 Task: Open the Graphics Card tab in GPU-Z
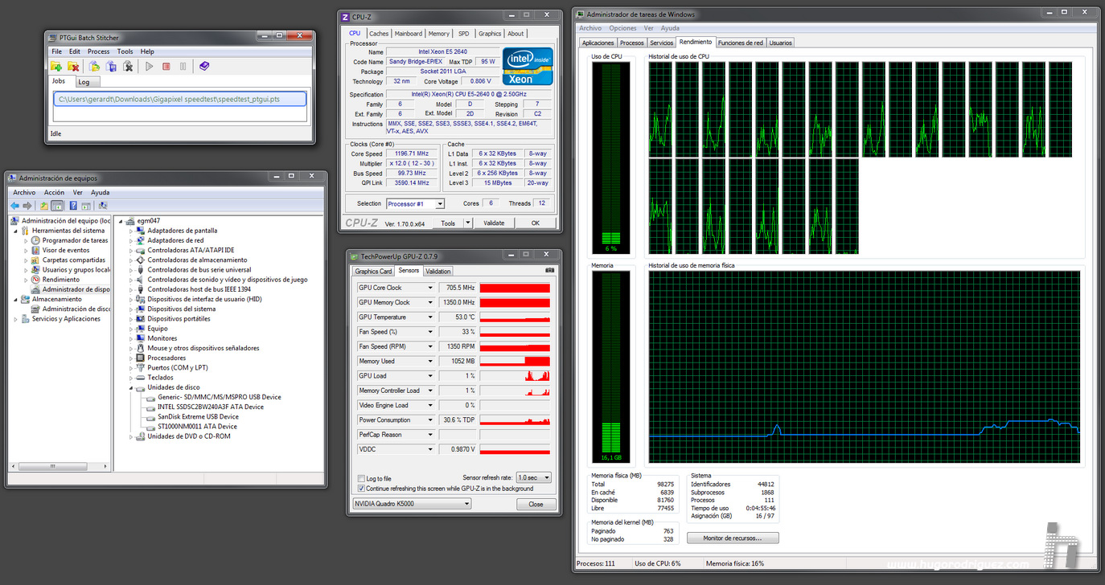tap(373, 272)
